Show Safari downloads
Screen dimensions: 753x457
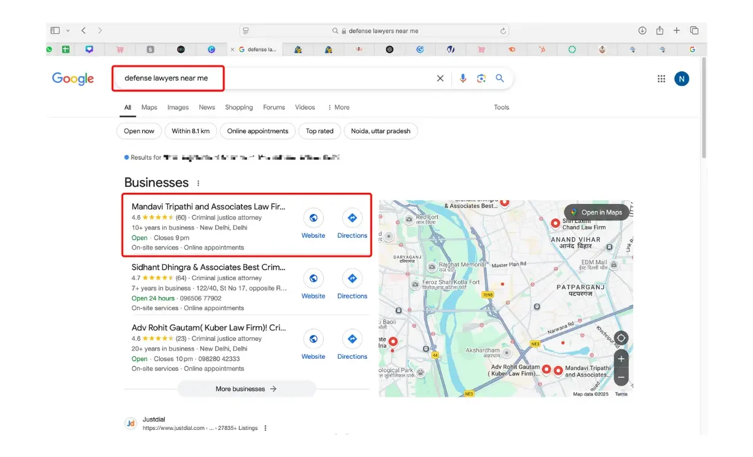tap(642, 30)
